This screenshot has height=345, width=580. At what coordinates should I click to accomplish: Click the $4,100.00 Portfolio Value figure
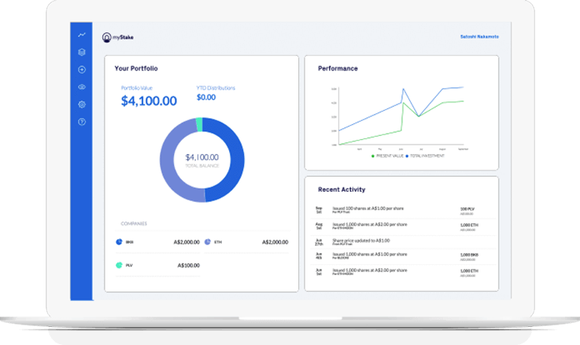click(149, 101)
